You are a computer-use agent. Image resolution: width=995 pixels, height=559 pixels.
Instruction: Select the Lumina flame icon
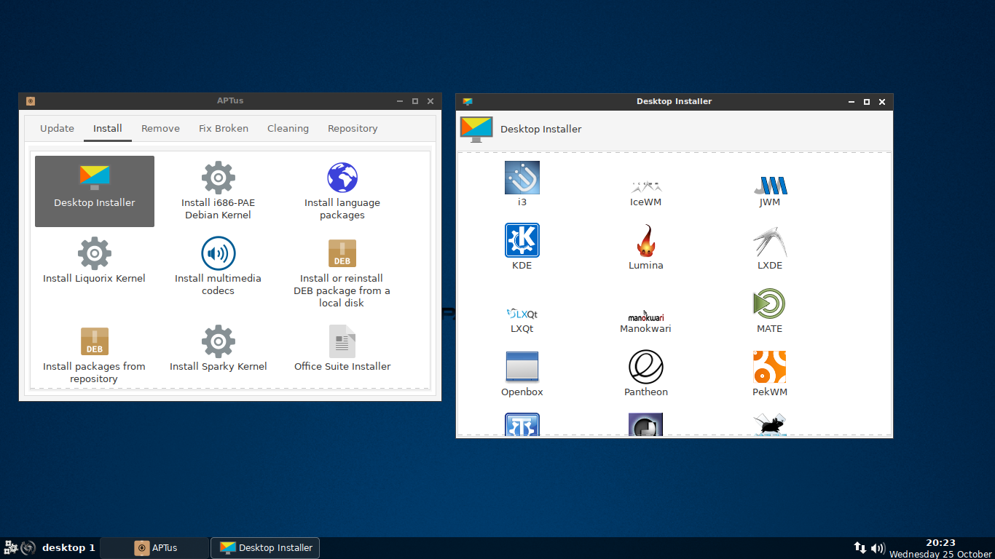tap(646, 241)
